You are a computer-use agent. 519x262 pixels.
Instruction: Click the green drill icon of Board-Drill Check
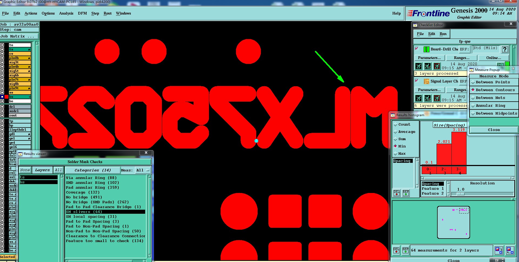(x=426, y=49)
